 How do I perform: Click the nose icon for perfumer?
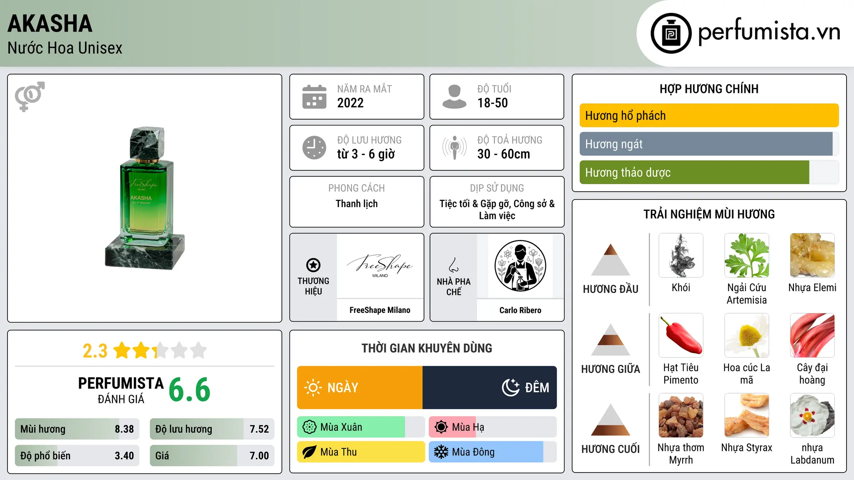[x=454, y=265]
